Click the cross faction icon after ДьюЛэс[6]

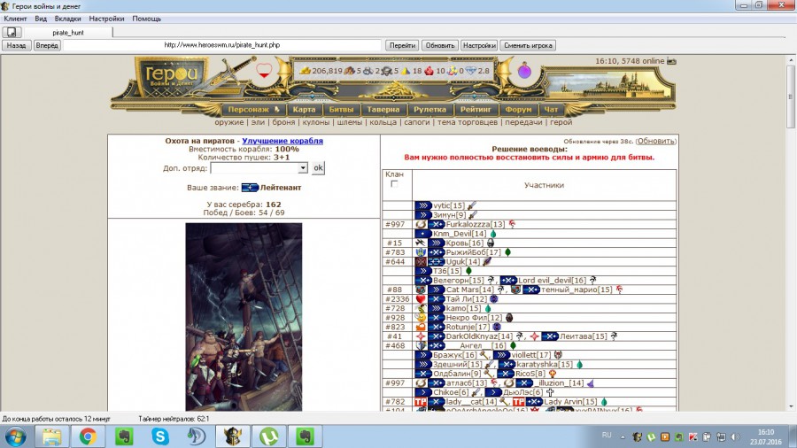point(549,392)
